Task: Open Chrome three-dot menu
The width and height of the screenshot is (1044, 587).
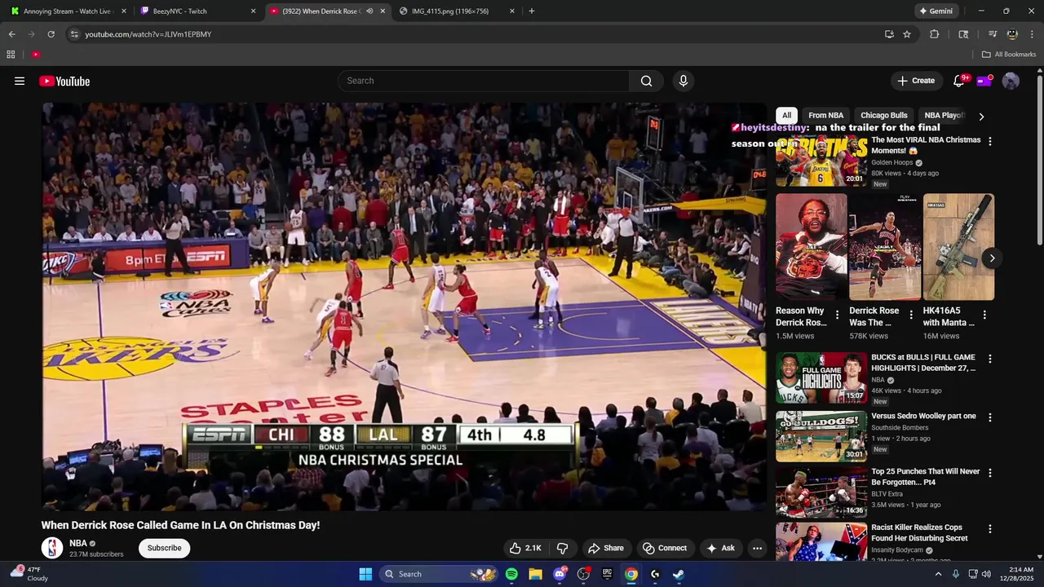Action: tap(1033, 34)
